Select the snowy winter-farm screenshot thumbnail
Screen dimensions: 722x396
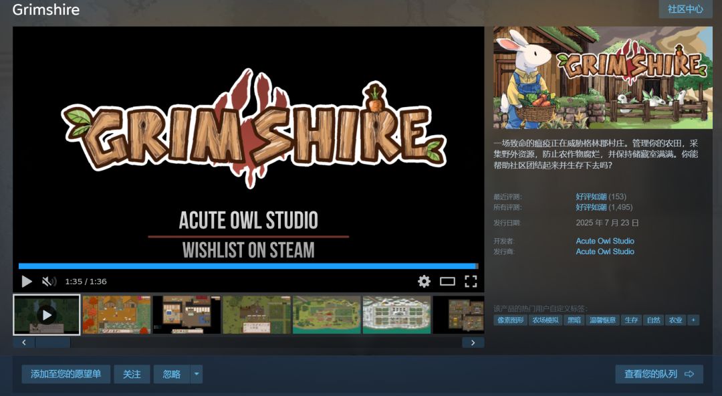396,315
